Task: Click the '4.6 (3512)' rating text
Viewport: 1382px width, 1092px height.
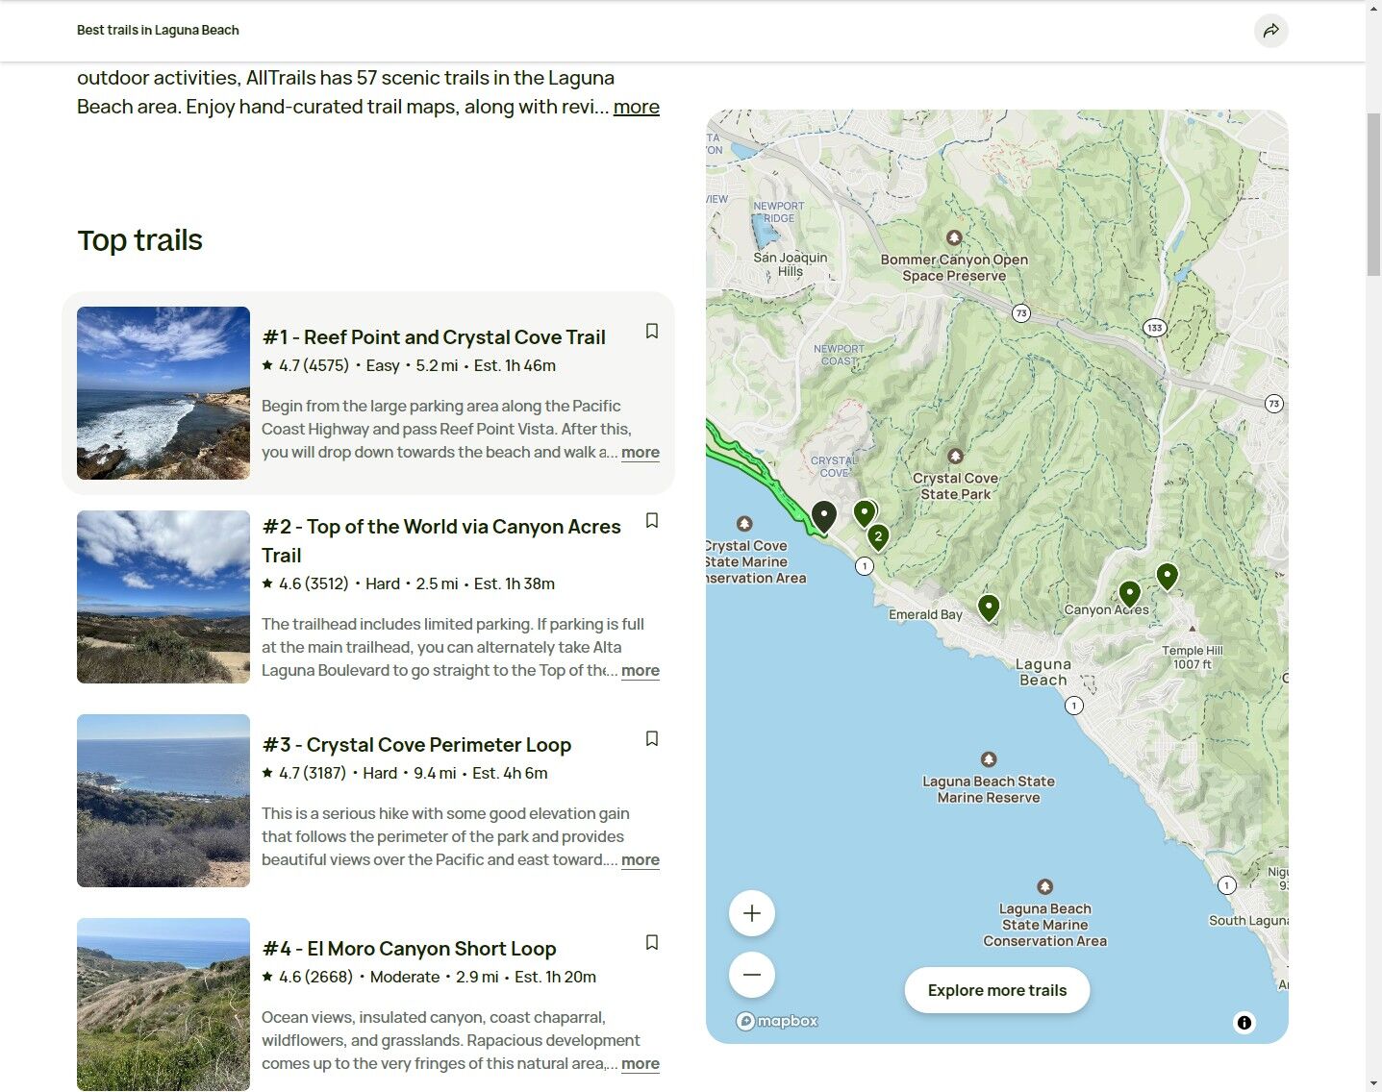Action: point(314,583)
